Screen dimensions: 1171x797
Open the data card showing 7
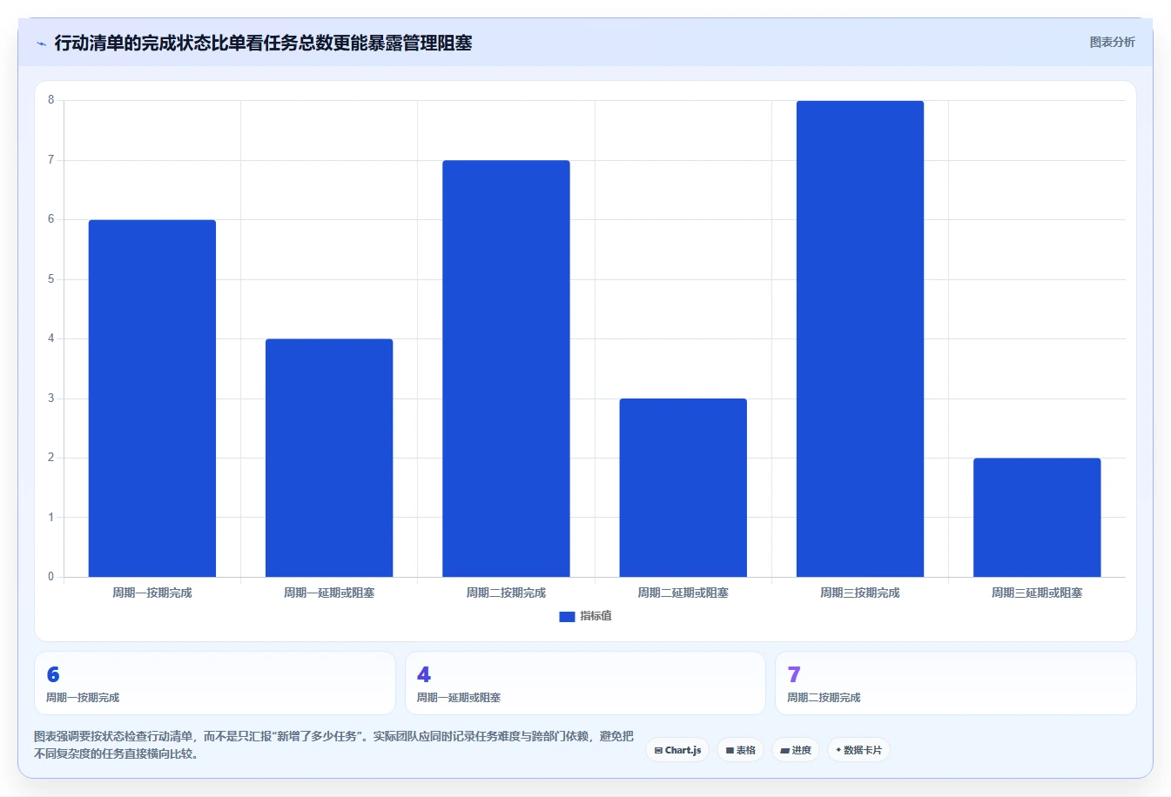956,683
